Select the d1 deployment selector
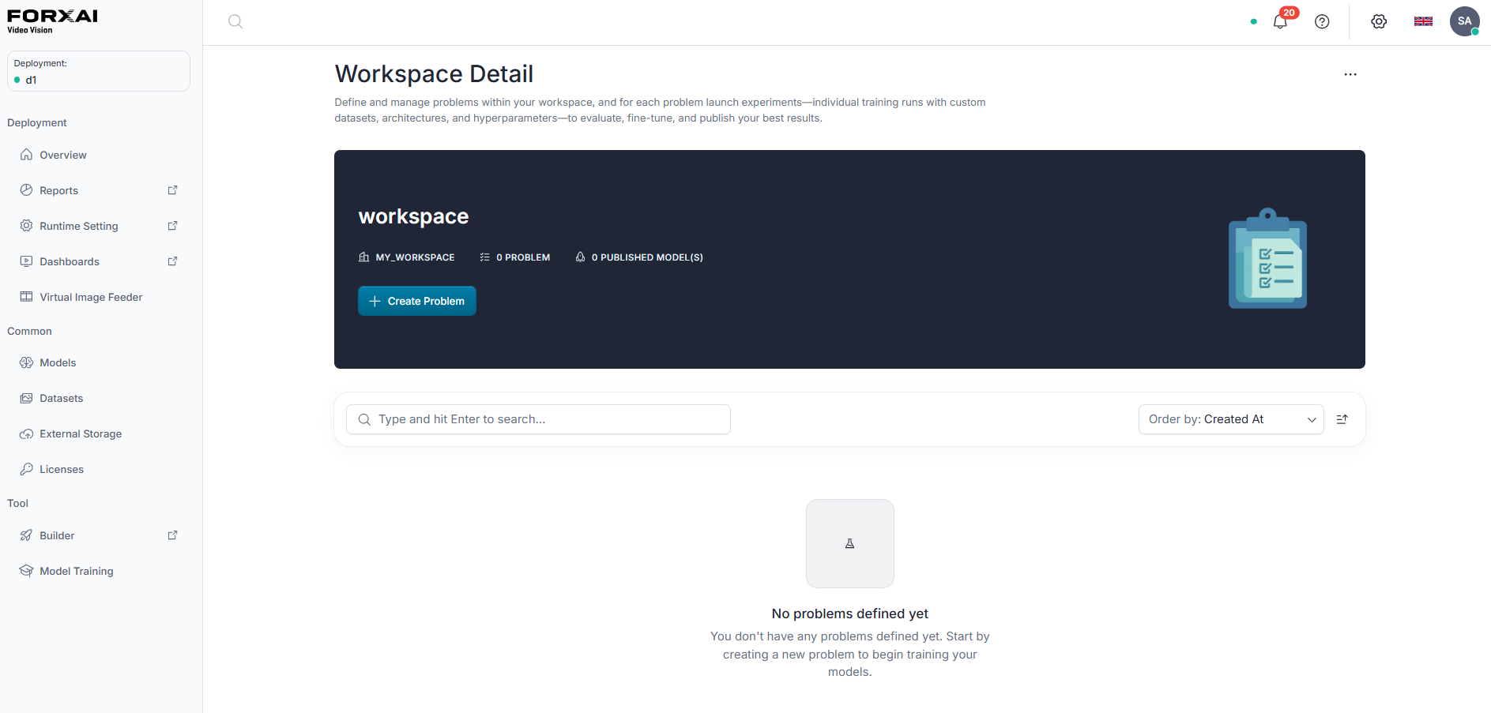This screenshot has width=1491, height=713. pos(99,71)
